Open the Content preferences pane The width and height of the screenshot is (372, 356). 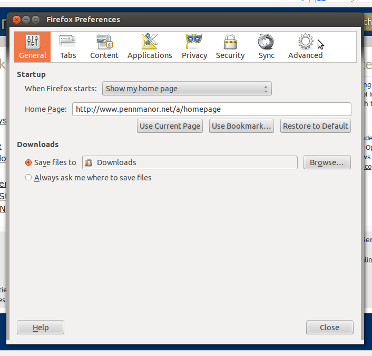click(104, 47)
